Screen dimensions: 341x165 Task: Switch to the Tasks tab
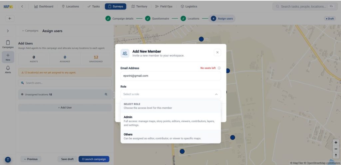(x=94, y=7)
